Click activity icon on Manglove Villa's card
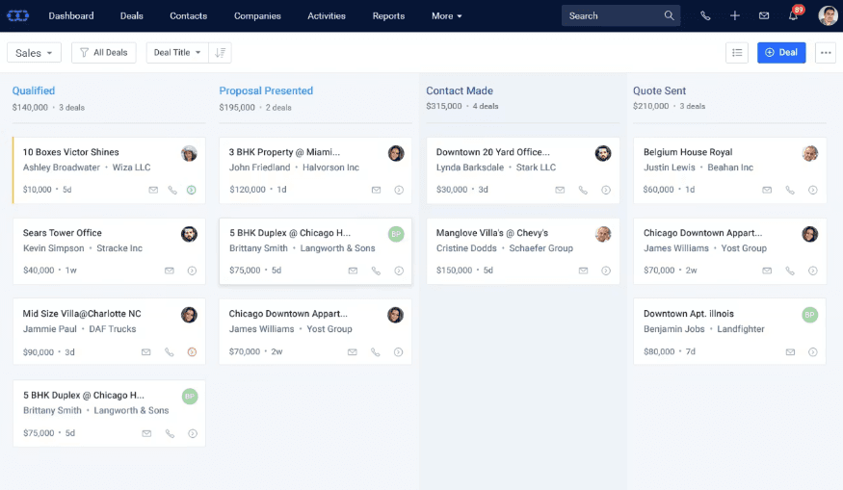Screen dimensions: 843x490 pos(606,271)
